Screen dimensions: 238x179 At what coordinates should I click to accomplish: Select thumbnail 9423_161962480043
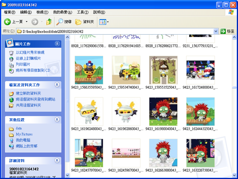point(89,111)
